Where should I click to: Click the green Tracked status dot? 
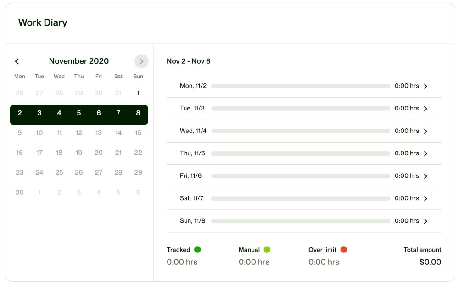point(197,249)
